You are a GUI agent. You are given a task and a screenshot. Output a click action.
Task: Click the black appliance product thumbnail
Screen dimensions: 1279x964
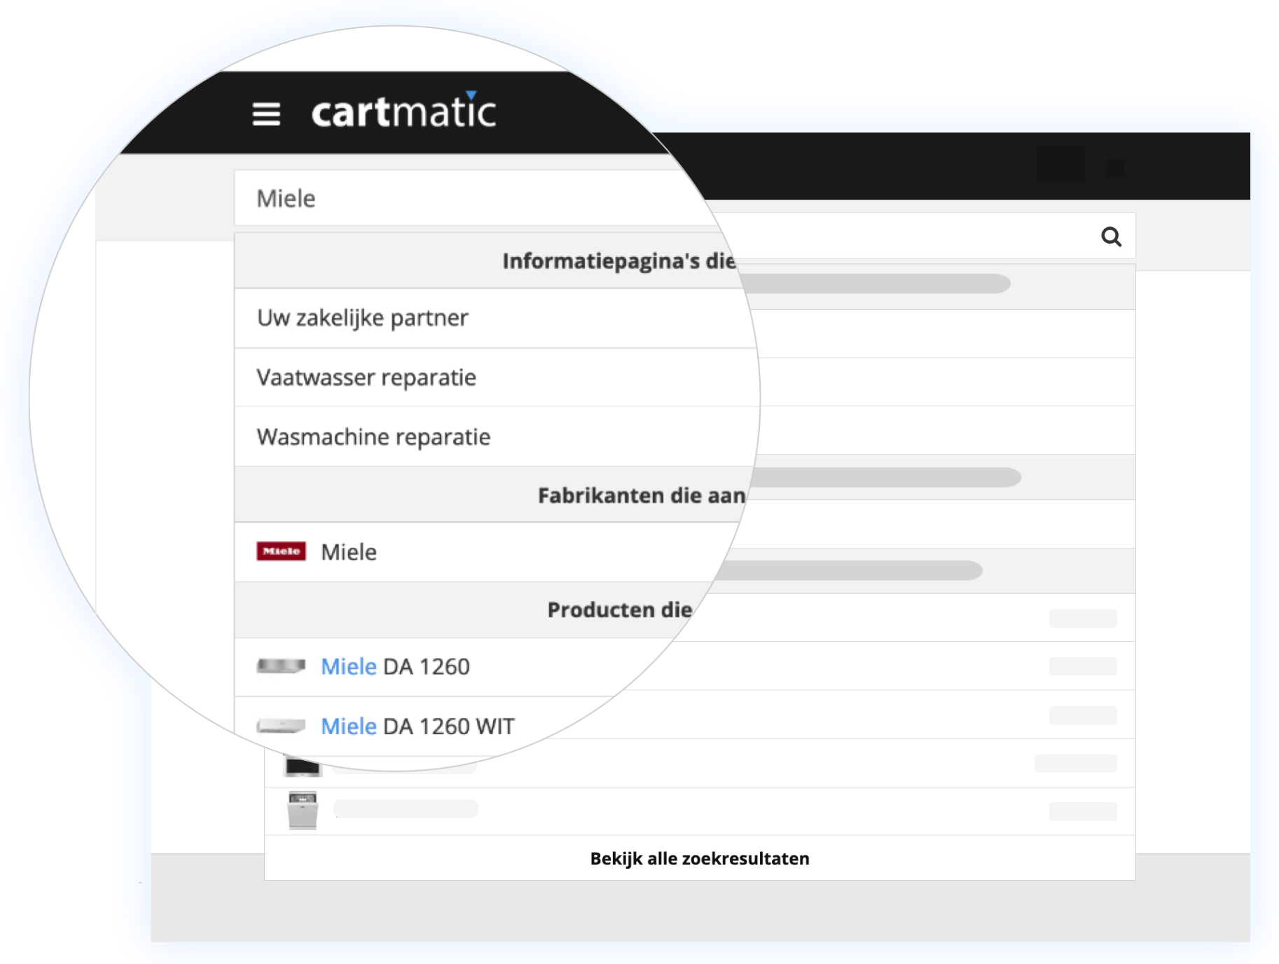pos(303,766)
